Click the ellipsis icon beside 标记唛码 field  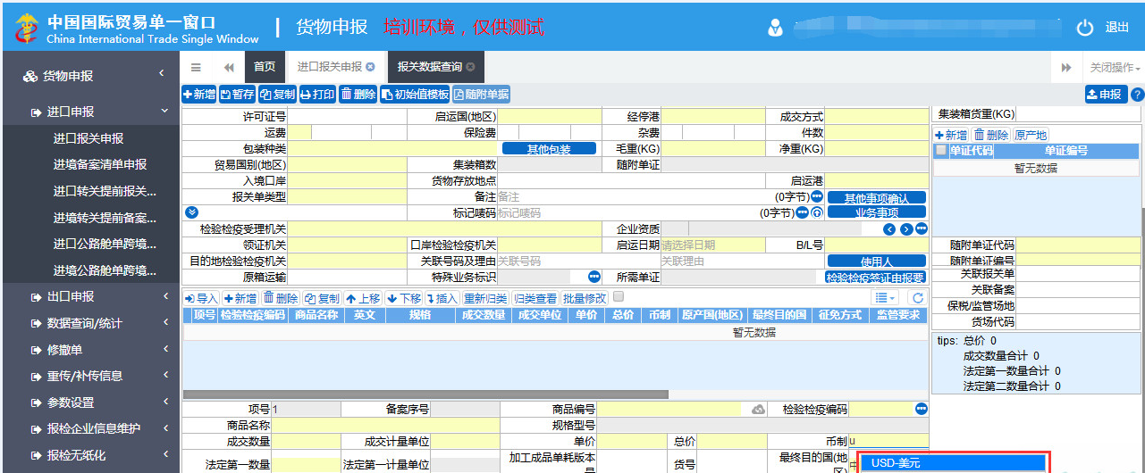pyautogui.click(x=803, y=212)
